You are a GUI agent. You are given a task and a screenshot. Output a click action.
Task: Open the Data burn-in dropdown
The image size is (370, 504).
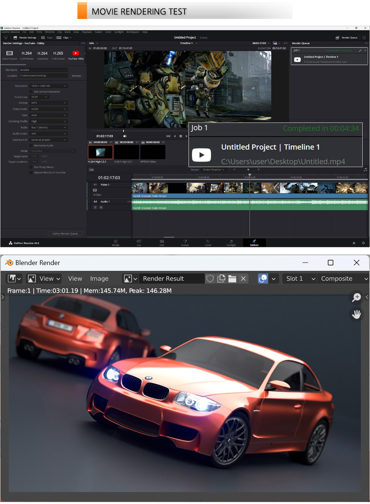click(49, 140)
